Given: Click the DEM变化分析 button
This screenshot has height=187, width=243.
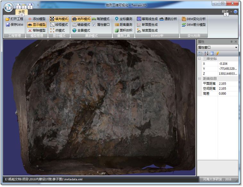Looking at the screenshot, I should click(194, 19).
